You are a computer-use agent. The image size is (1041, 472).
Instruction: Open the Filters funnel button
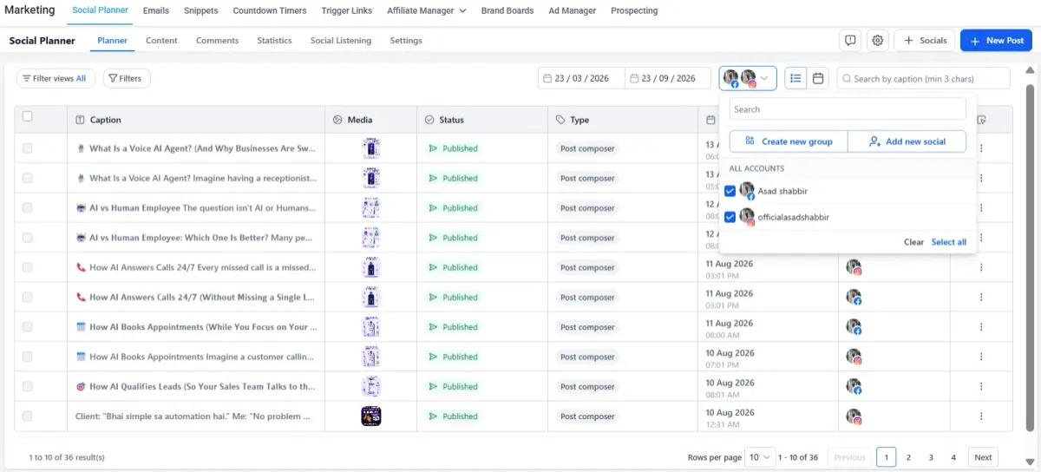(x=127, y=78)
